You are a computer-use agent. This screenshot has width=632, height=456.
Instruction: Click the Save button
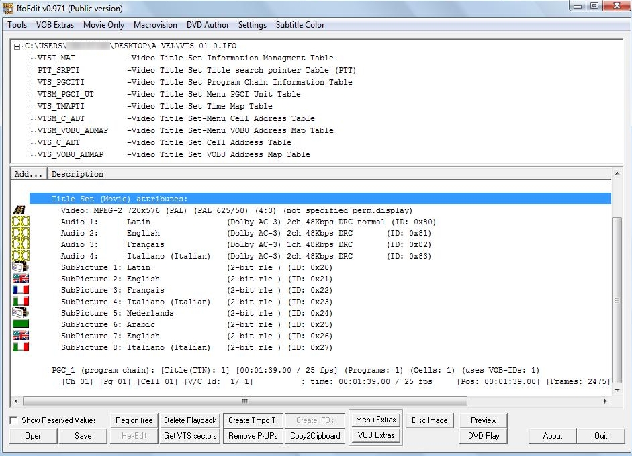[x=83, y=435]
